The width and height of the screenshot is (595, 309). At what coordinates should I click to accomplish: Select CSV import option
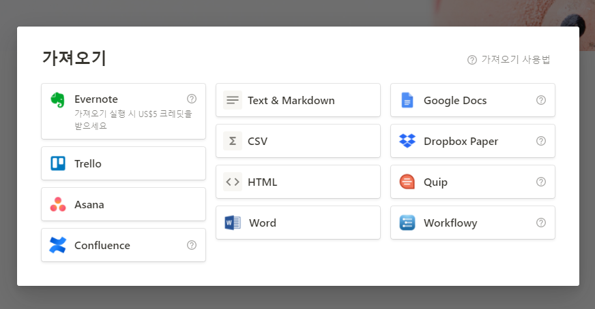click(298, 141)
